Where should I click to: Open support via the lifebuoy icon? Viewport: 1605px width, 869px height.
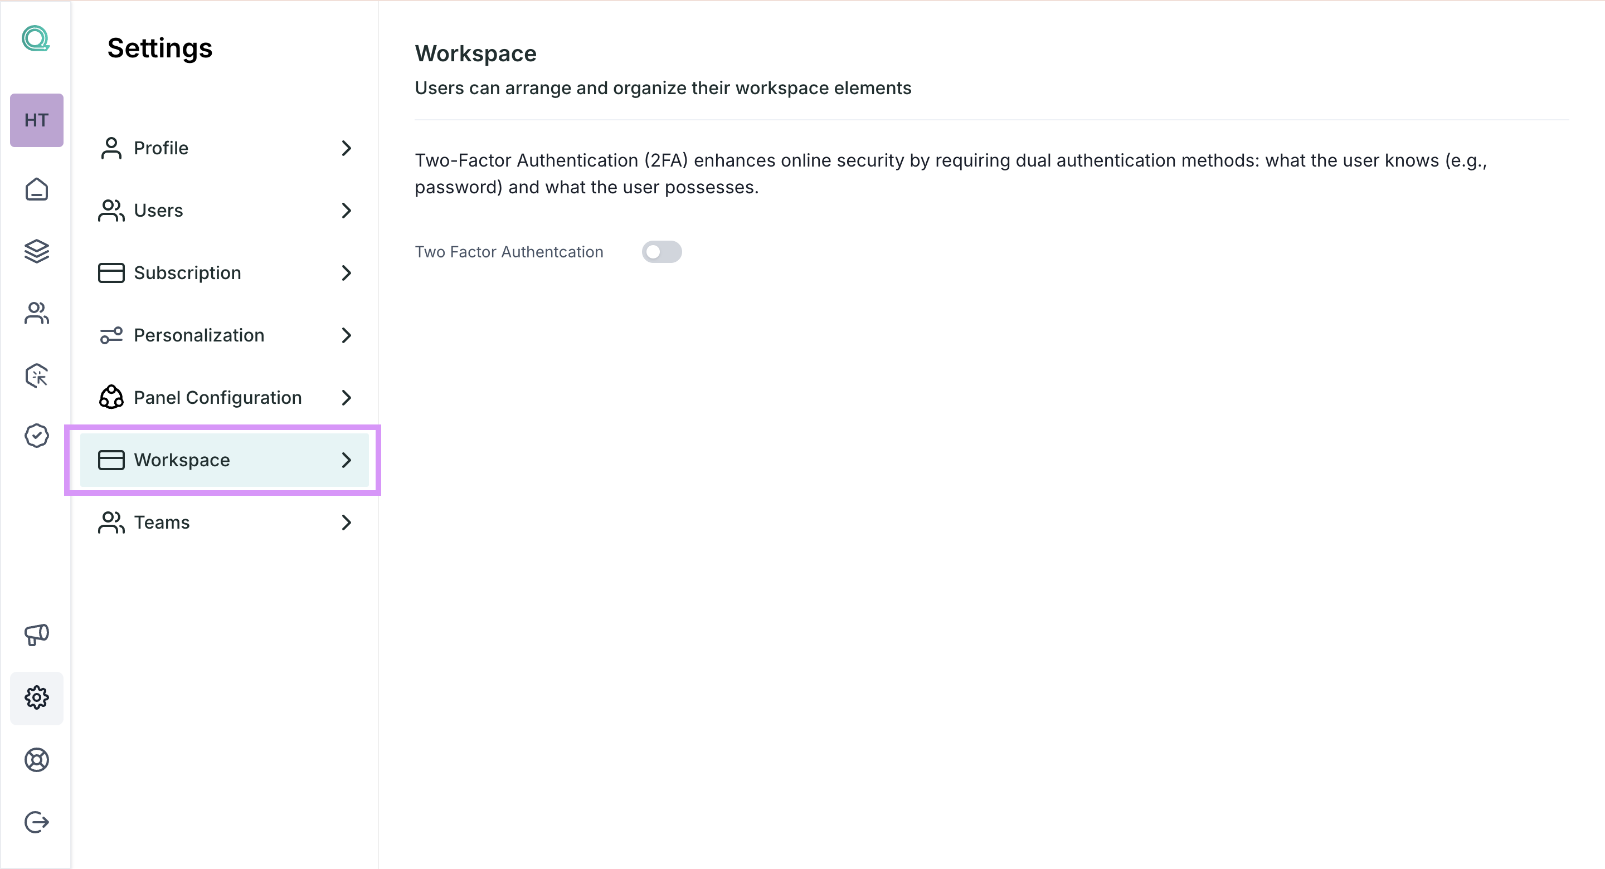coord(37,760)
